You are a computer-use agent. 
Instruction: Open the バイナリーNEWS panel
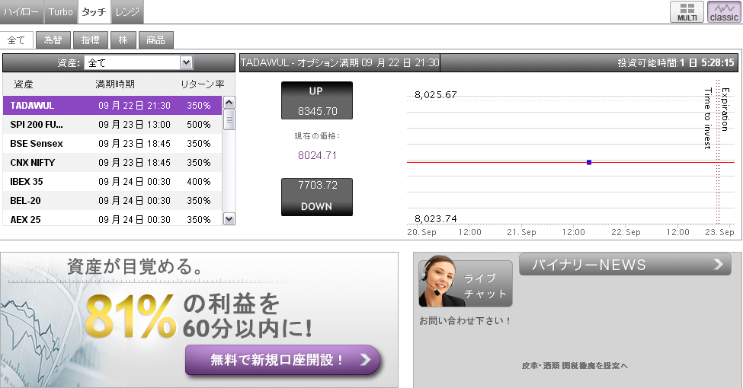point(625,265)
